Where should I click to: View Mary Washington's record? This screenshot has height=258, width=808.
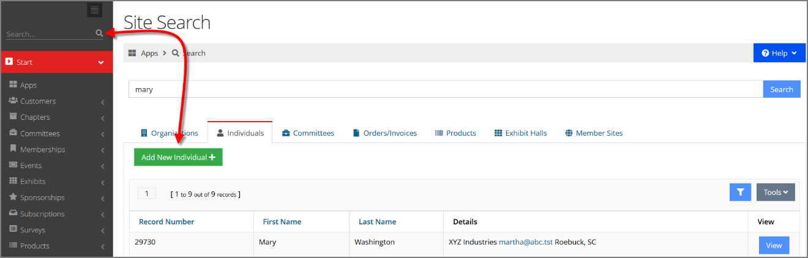pos(774,245)
